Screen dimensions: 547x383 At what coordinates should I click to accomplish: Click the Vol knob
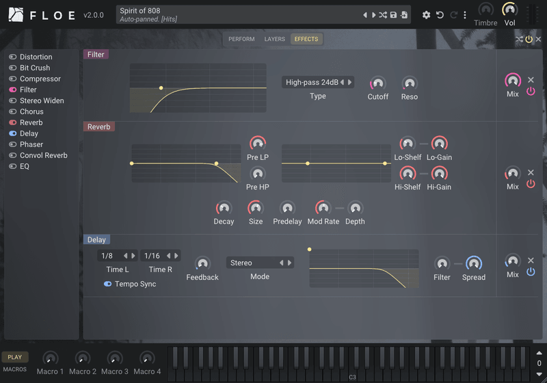pyautogui.click(x=509, y=10)
